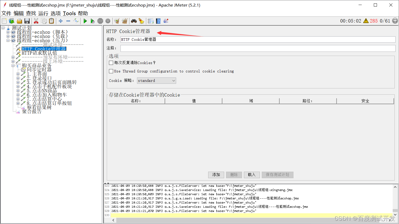Click the 载入 button
This screenshot has width=399, height=224.
pyautogui.click(x=252, y=175)
